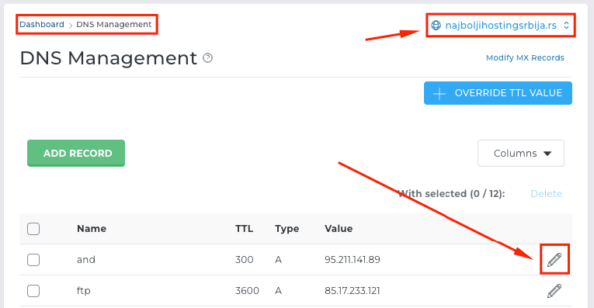Select DNS Management breadcrumb item

click(x=113, y=24)
